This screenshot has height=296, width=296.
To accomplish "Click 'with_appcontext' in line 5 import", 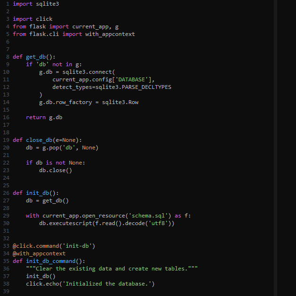I will (110, 34).
